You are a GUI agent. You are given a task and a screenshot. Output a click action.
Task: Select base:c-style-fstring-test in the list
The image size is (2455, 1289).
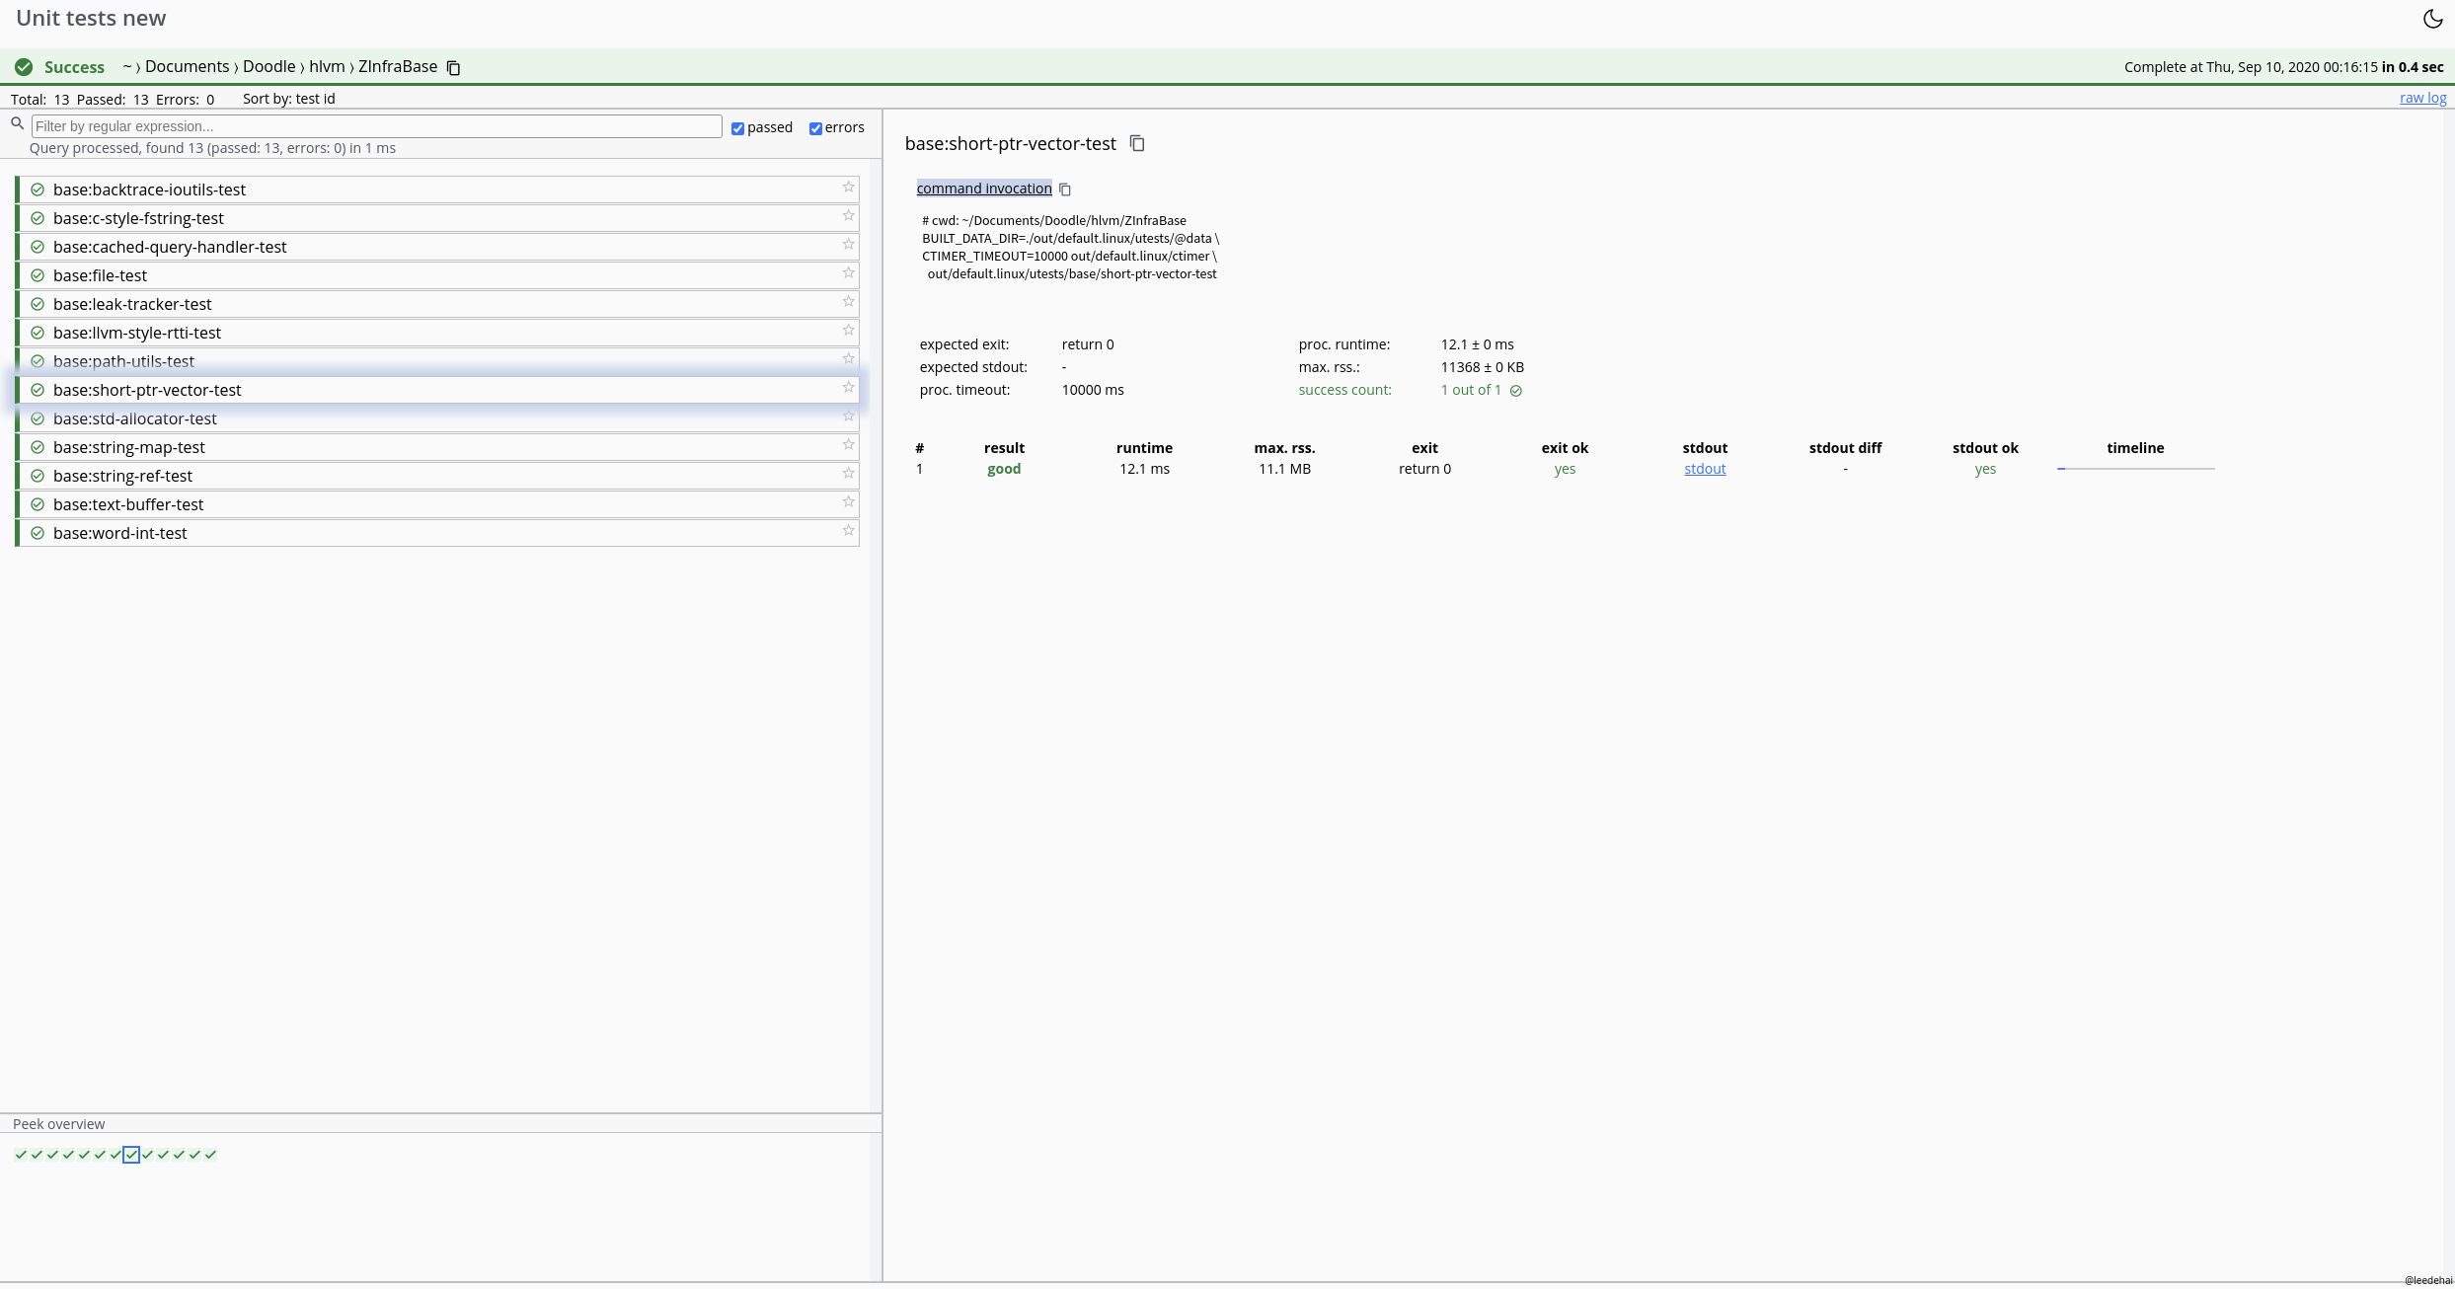438,218
